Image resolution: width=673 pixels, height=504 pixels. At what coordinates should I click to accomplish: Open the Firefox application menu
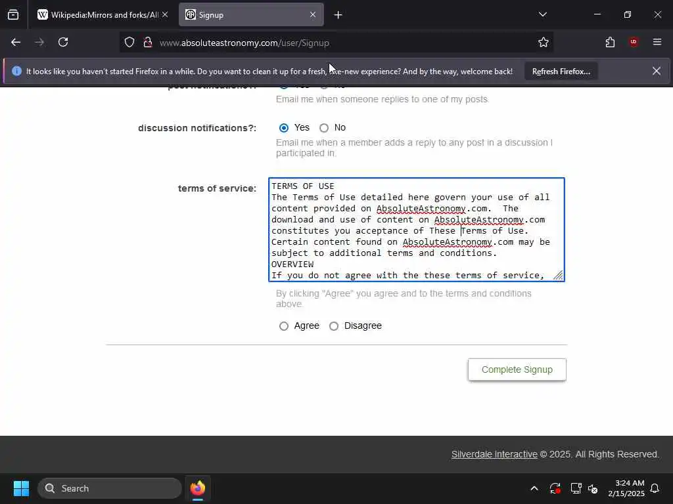657,42
